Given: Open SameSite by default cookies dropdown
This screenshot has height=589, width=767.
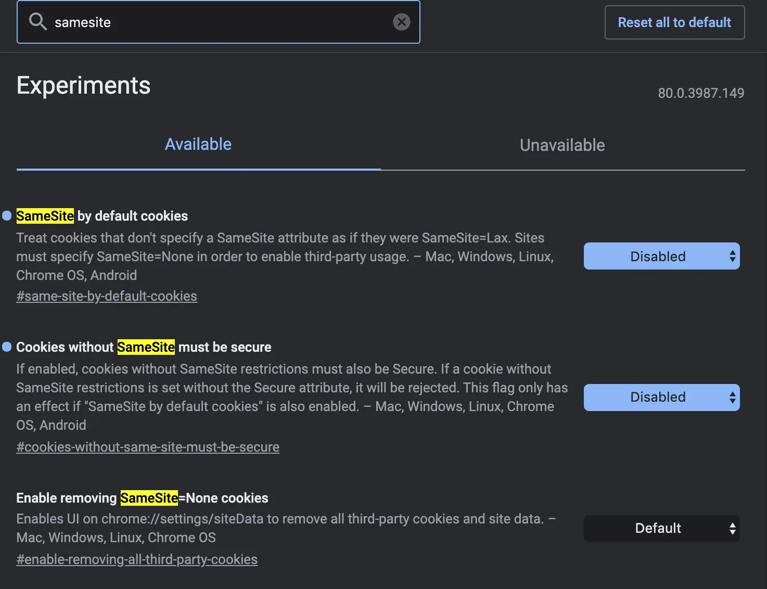Looking at the screenshot, I should coord(661,257).
